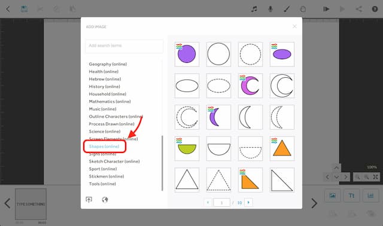Select the Mathematics (online) category
Screen dimensions: 383x226
click(110, 102)
